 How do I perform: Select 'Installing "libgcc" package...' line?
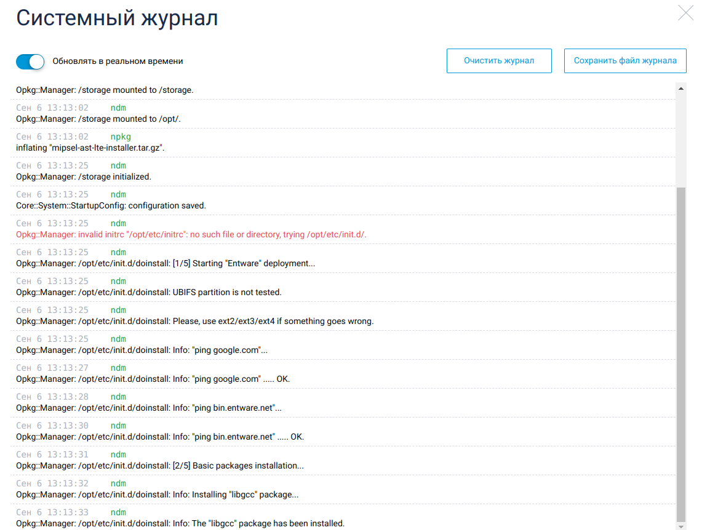158,495
